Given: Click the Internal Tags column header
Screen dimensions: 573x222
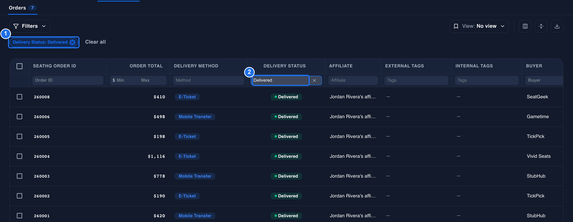Looking at the screenshot, I should 474,66.
